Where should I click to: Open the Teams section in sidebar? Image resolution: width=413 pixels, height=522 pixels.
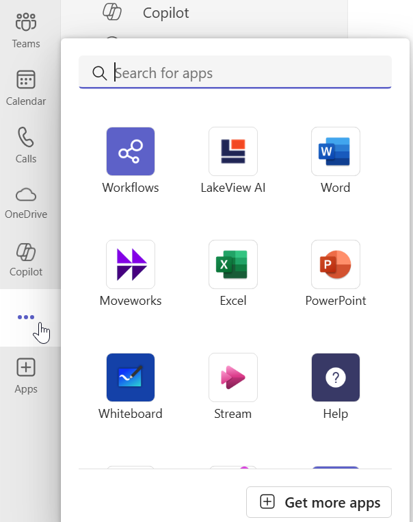[26, 30]
